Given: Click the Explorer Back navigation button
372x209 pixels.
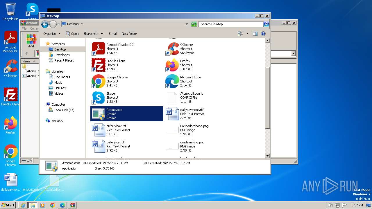Looking at the screenshot, I should tap(45, 24).
